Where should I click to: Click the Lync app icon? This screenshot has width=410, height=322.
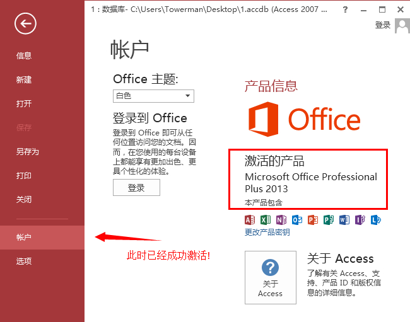coord(376,220)
